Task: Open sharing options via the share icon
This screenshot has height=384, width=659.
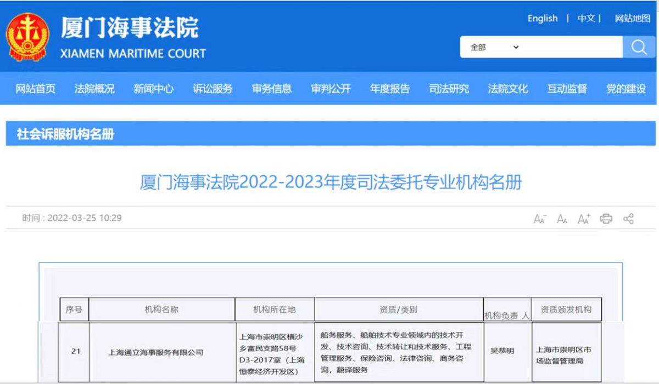Action: pos(628,218)
